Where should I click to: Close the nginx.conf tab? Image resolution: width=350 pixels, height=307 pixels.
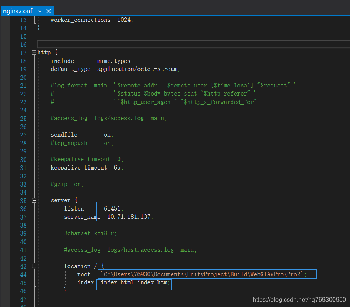[48, 11]
